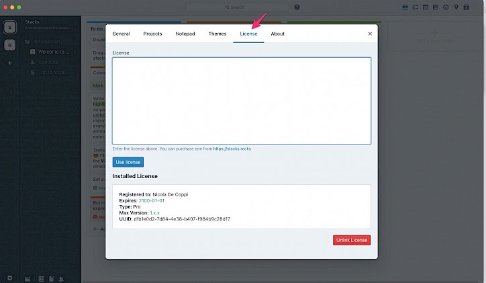Go to the Notepad tab
The width and height of the screenshot is (486, 283).
pyautogui.click(x=186, y=34)
